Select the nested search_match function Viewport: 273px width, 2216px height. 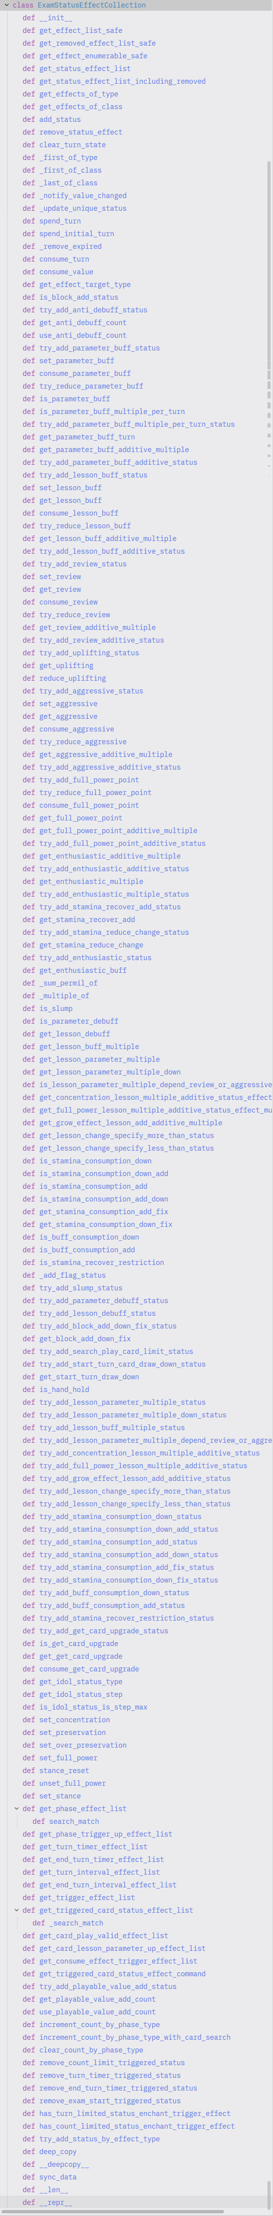[74, 1821]
